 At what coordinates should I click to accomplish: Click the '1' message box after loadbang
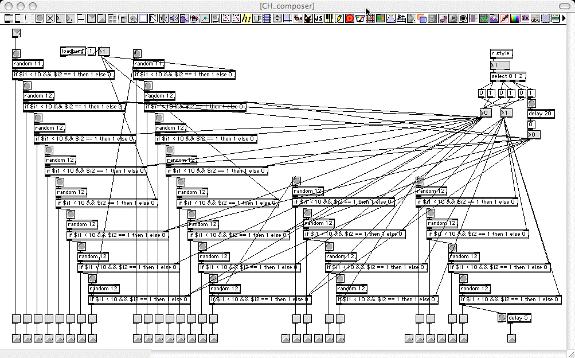tap(91, 52)
